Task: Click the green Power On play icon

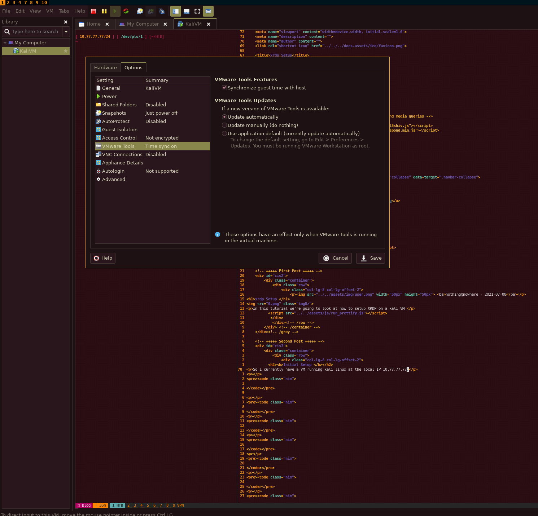Action: pos(115,11)
